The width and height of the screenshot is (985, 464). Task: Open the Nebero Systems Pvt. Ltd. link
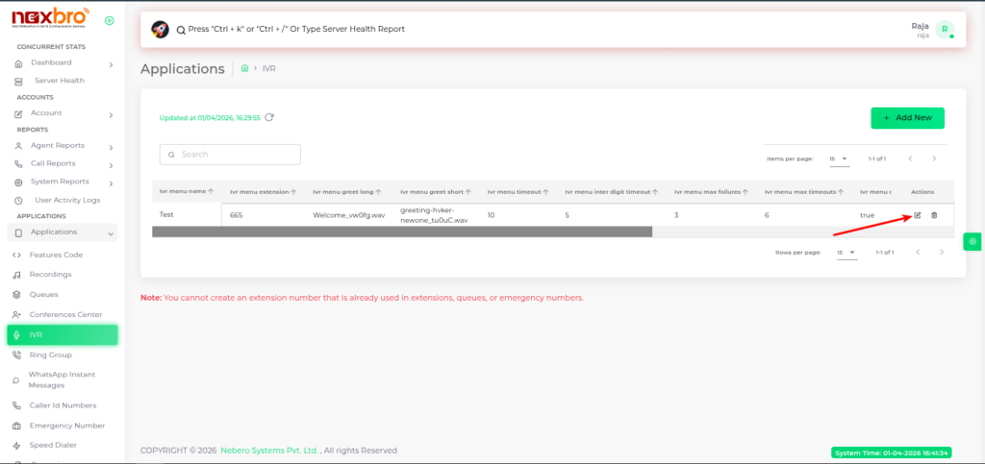tap(269, 451)
